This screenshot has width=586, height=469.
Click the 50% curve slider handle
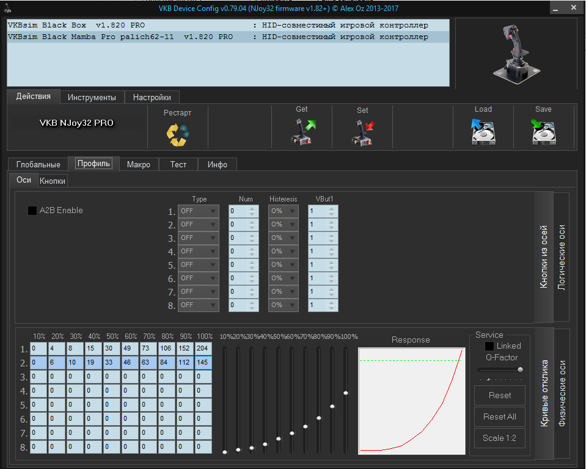coord(279,438)
